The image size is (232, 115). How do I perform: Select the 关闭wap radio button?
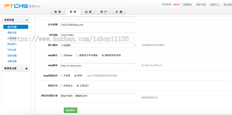pos(62,55)
